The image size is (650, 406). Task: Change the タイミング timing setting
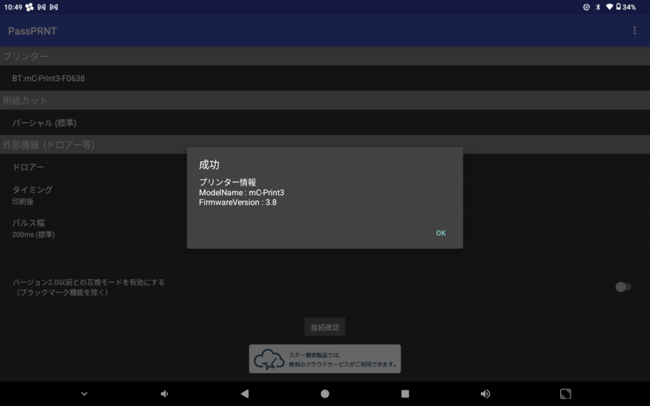tap(32, 195)
